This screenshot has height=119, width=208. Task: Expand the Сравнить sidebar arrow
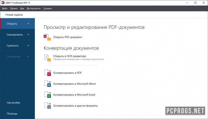28,46
